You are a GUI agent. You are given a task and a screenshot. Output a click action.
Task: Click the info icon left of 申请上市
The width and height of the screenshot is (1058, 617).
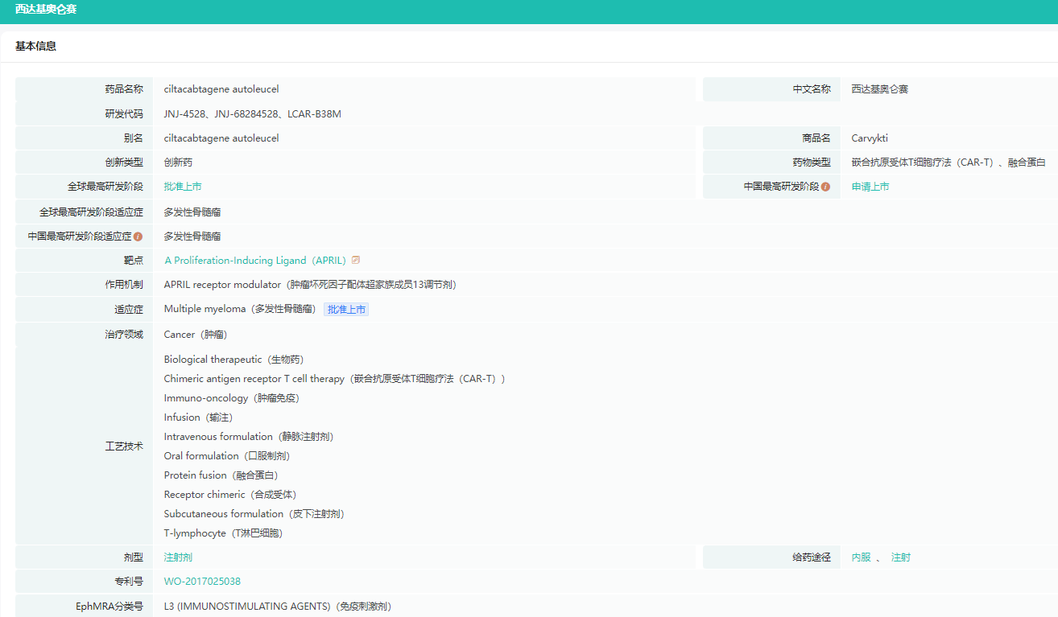coord(825,187)
